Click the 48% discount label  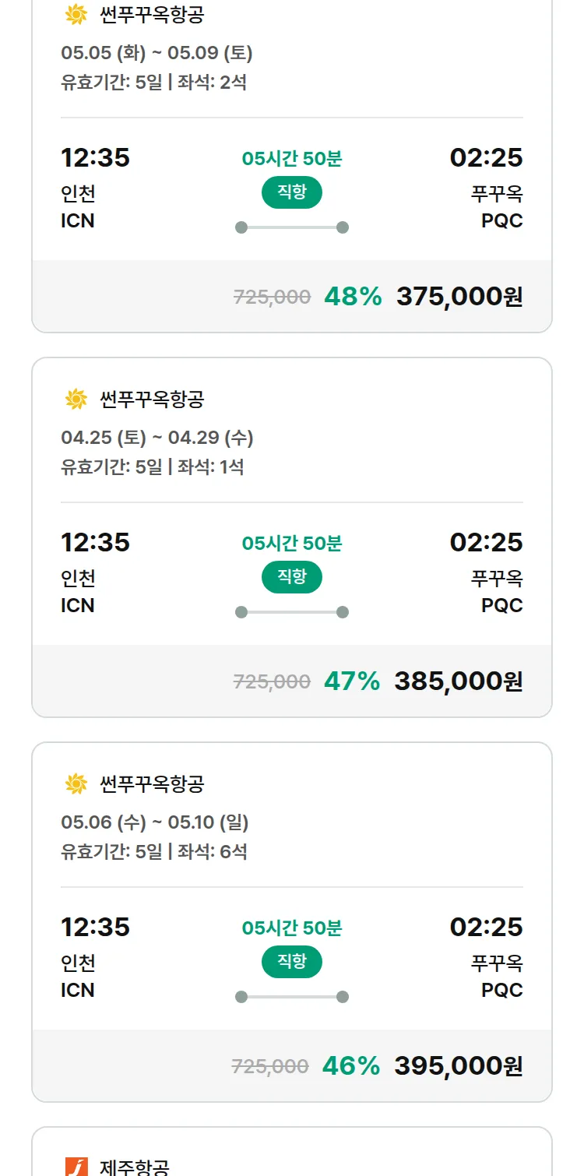click(353, 297)
